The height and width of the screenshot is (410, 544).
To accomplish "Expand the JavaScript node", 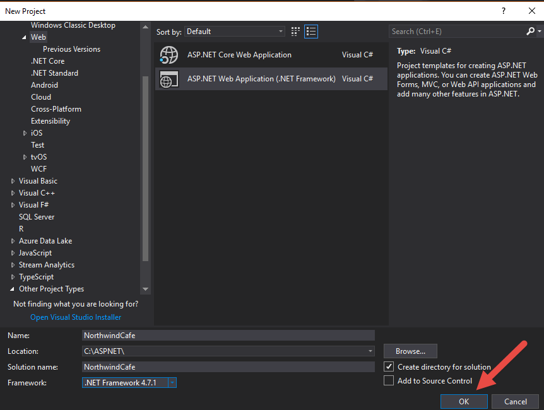I will (13, 253).
